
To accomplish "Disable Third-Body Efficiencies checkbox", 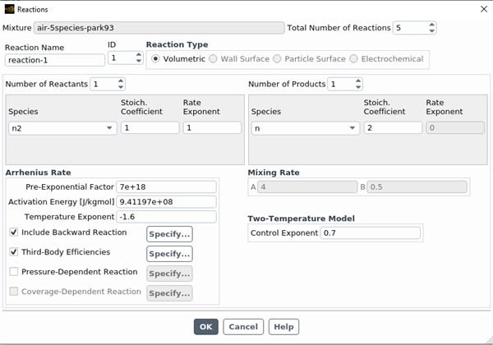I will [x=13, y=252].
